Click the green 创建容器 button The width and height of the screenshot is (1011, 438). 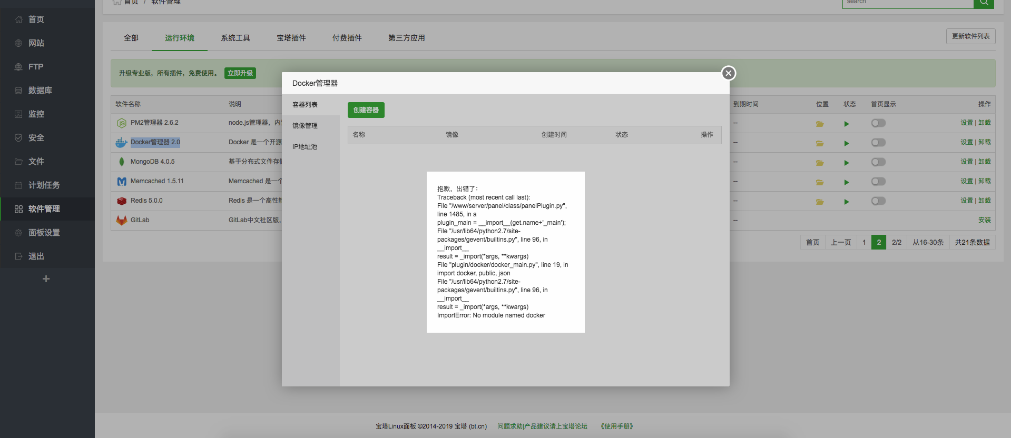pyautogui.click(x=366, y=110)
